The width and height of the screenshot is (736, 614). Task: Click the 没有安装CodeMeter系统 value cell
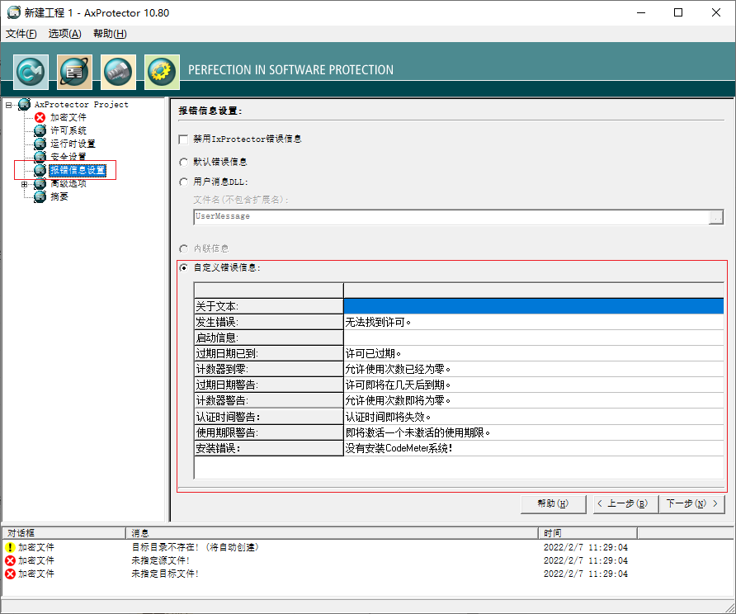pos(534,448)
